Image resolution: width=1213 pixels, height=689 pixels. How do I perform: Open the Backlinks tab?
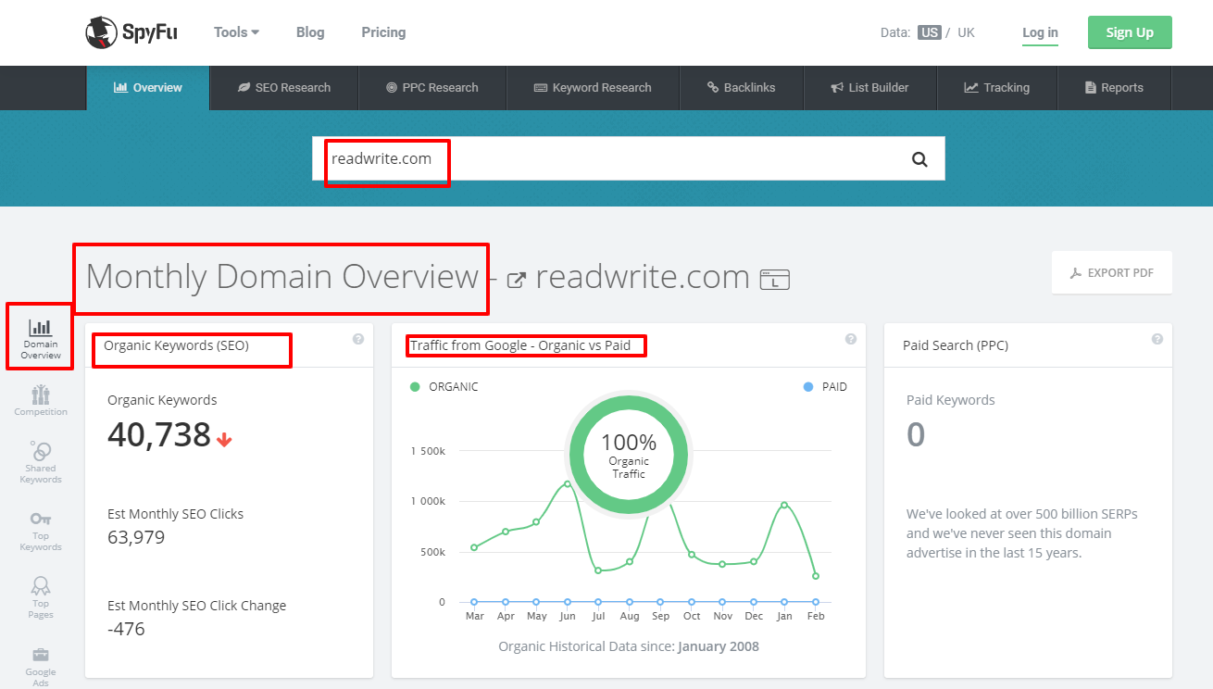pyautogui.click(x=742, y=87)
